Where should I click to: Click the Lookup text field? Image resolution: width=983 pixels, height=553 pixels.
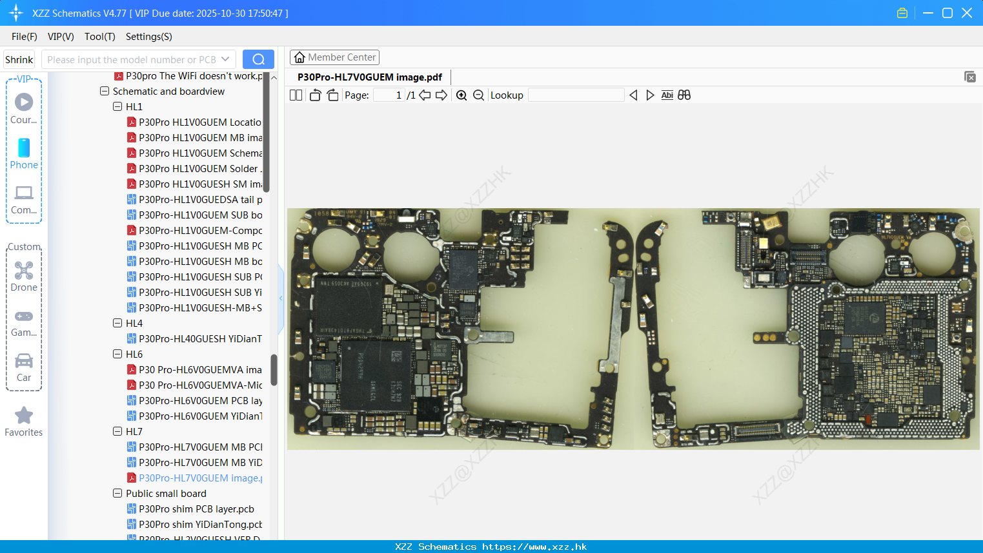click(x=576, y=95)
